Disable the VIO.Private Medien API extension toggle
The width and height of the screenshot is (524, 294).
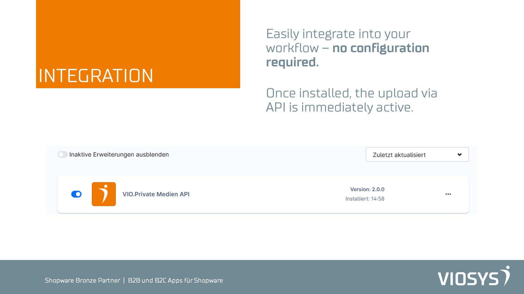76,194
